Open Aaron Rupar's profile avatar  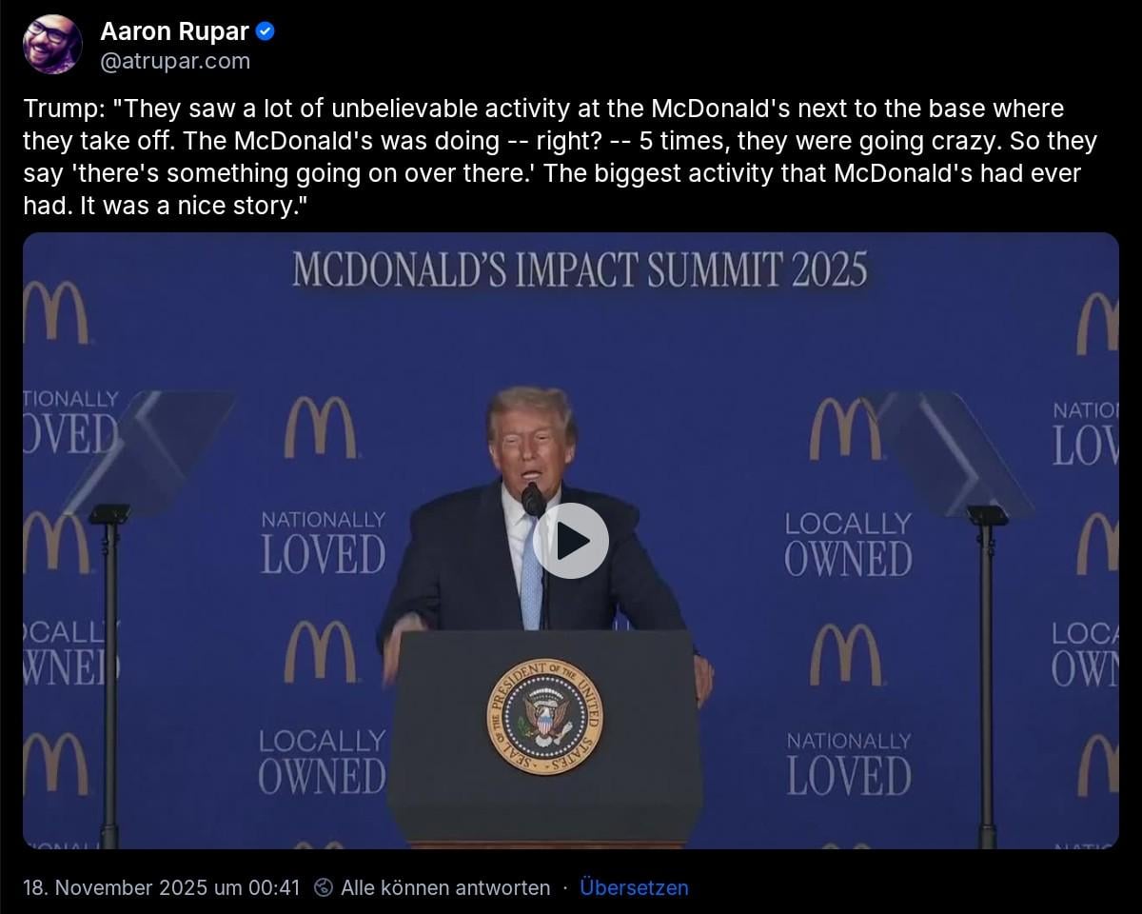coord(52,45)
